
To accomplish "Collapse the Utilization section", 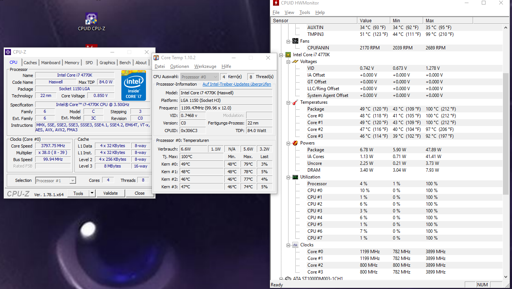I will coord(289,177).
